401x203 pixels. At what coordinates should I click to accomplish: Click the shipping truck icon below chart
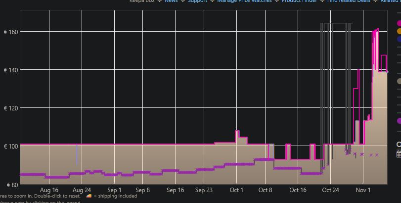(89, 196)
